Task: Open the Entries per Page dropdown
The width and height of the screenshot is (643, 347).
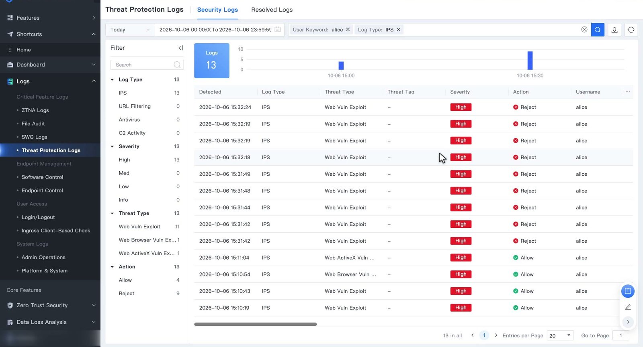Action: [561, 335]
